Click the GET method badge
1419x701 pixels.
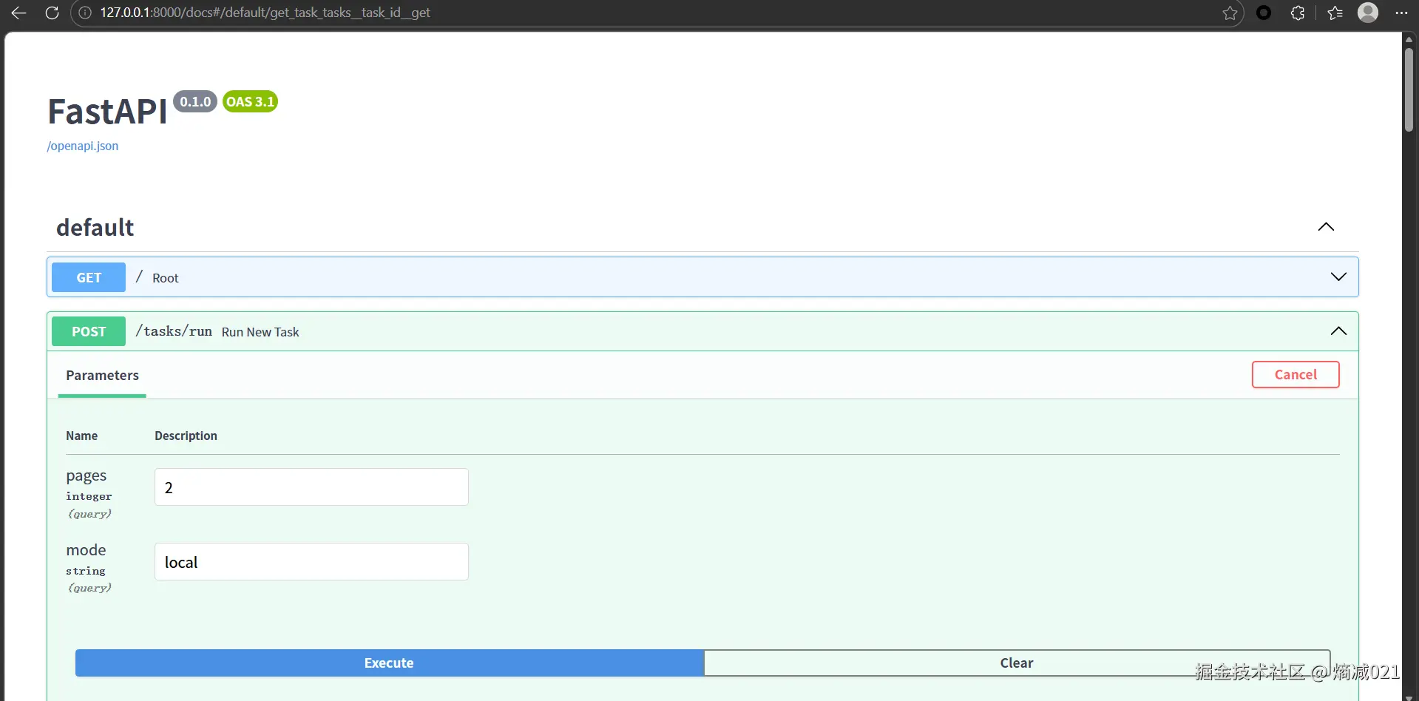pos(89,277)
